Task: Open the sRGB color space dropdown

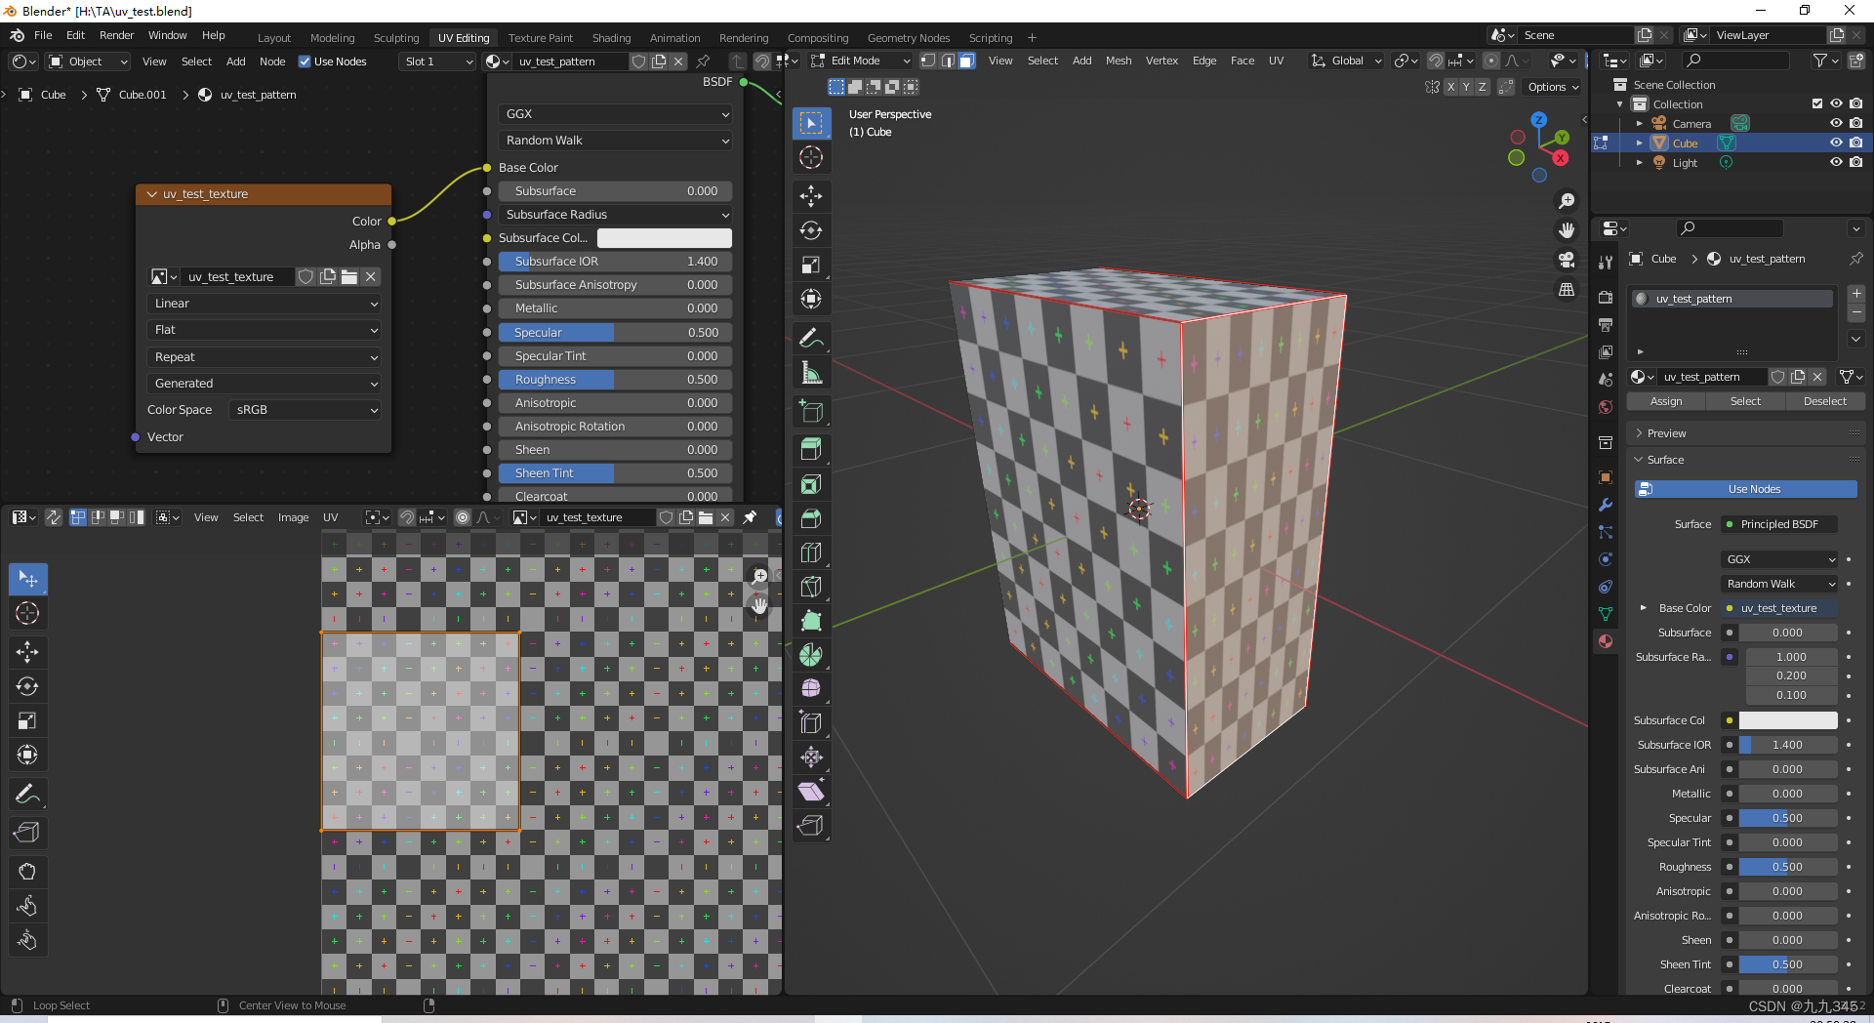Action: [x=306, y=410]
